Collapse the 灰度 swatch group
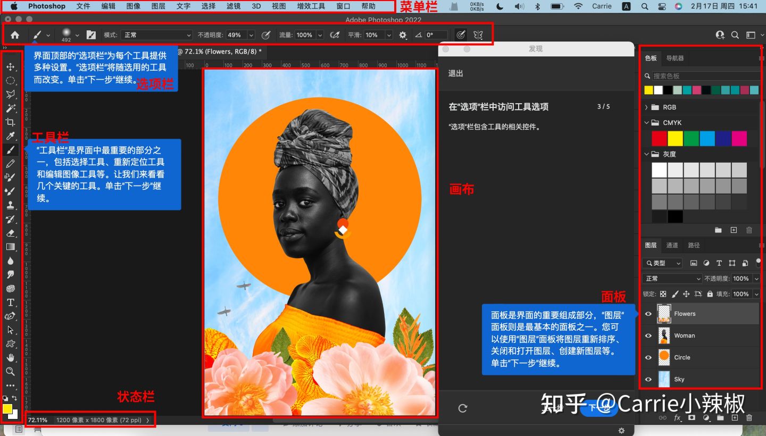Screen dimensions: 766x436 coord(646,154)
